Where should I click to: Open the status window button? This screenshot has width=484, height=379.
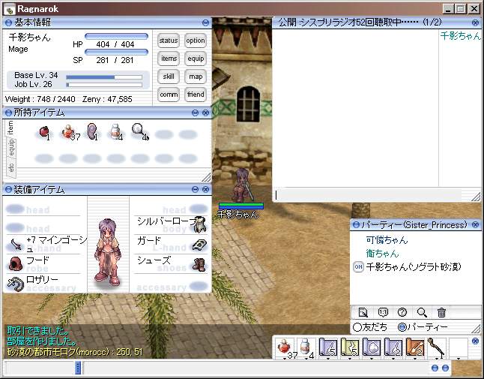click(x=169, y=41)
